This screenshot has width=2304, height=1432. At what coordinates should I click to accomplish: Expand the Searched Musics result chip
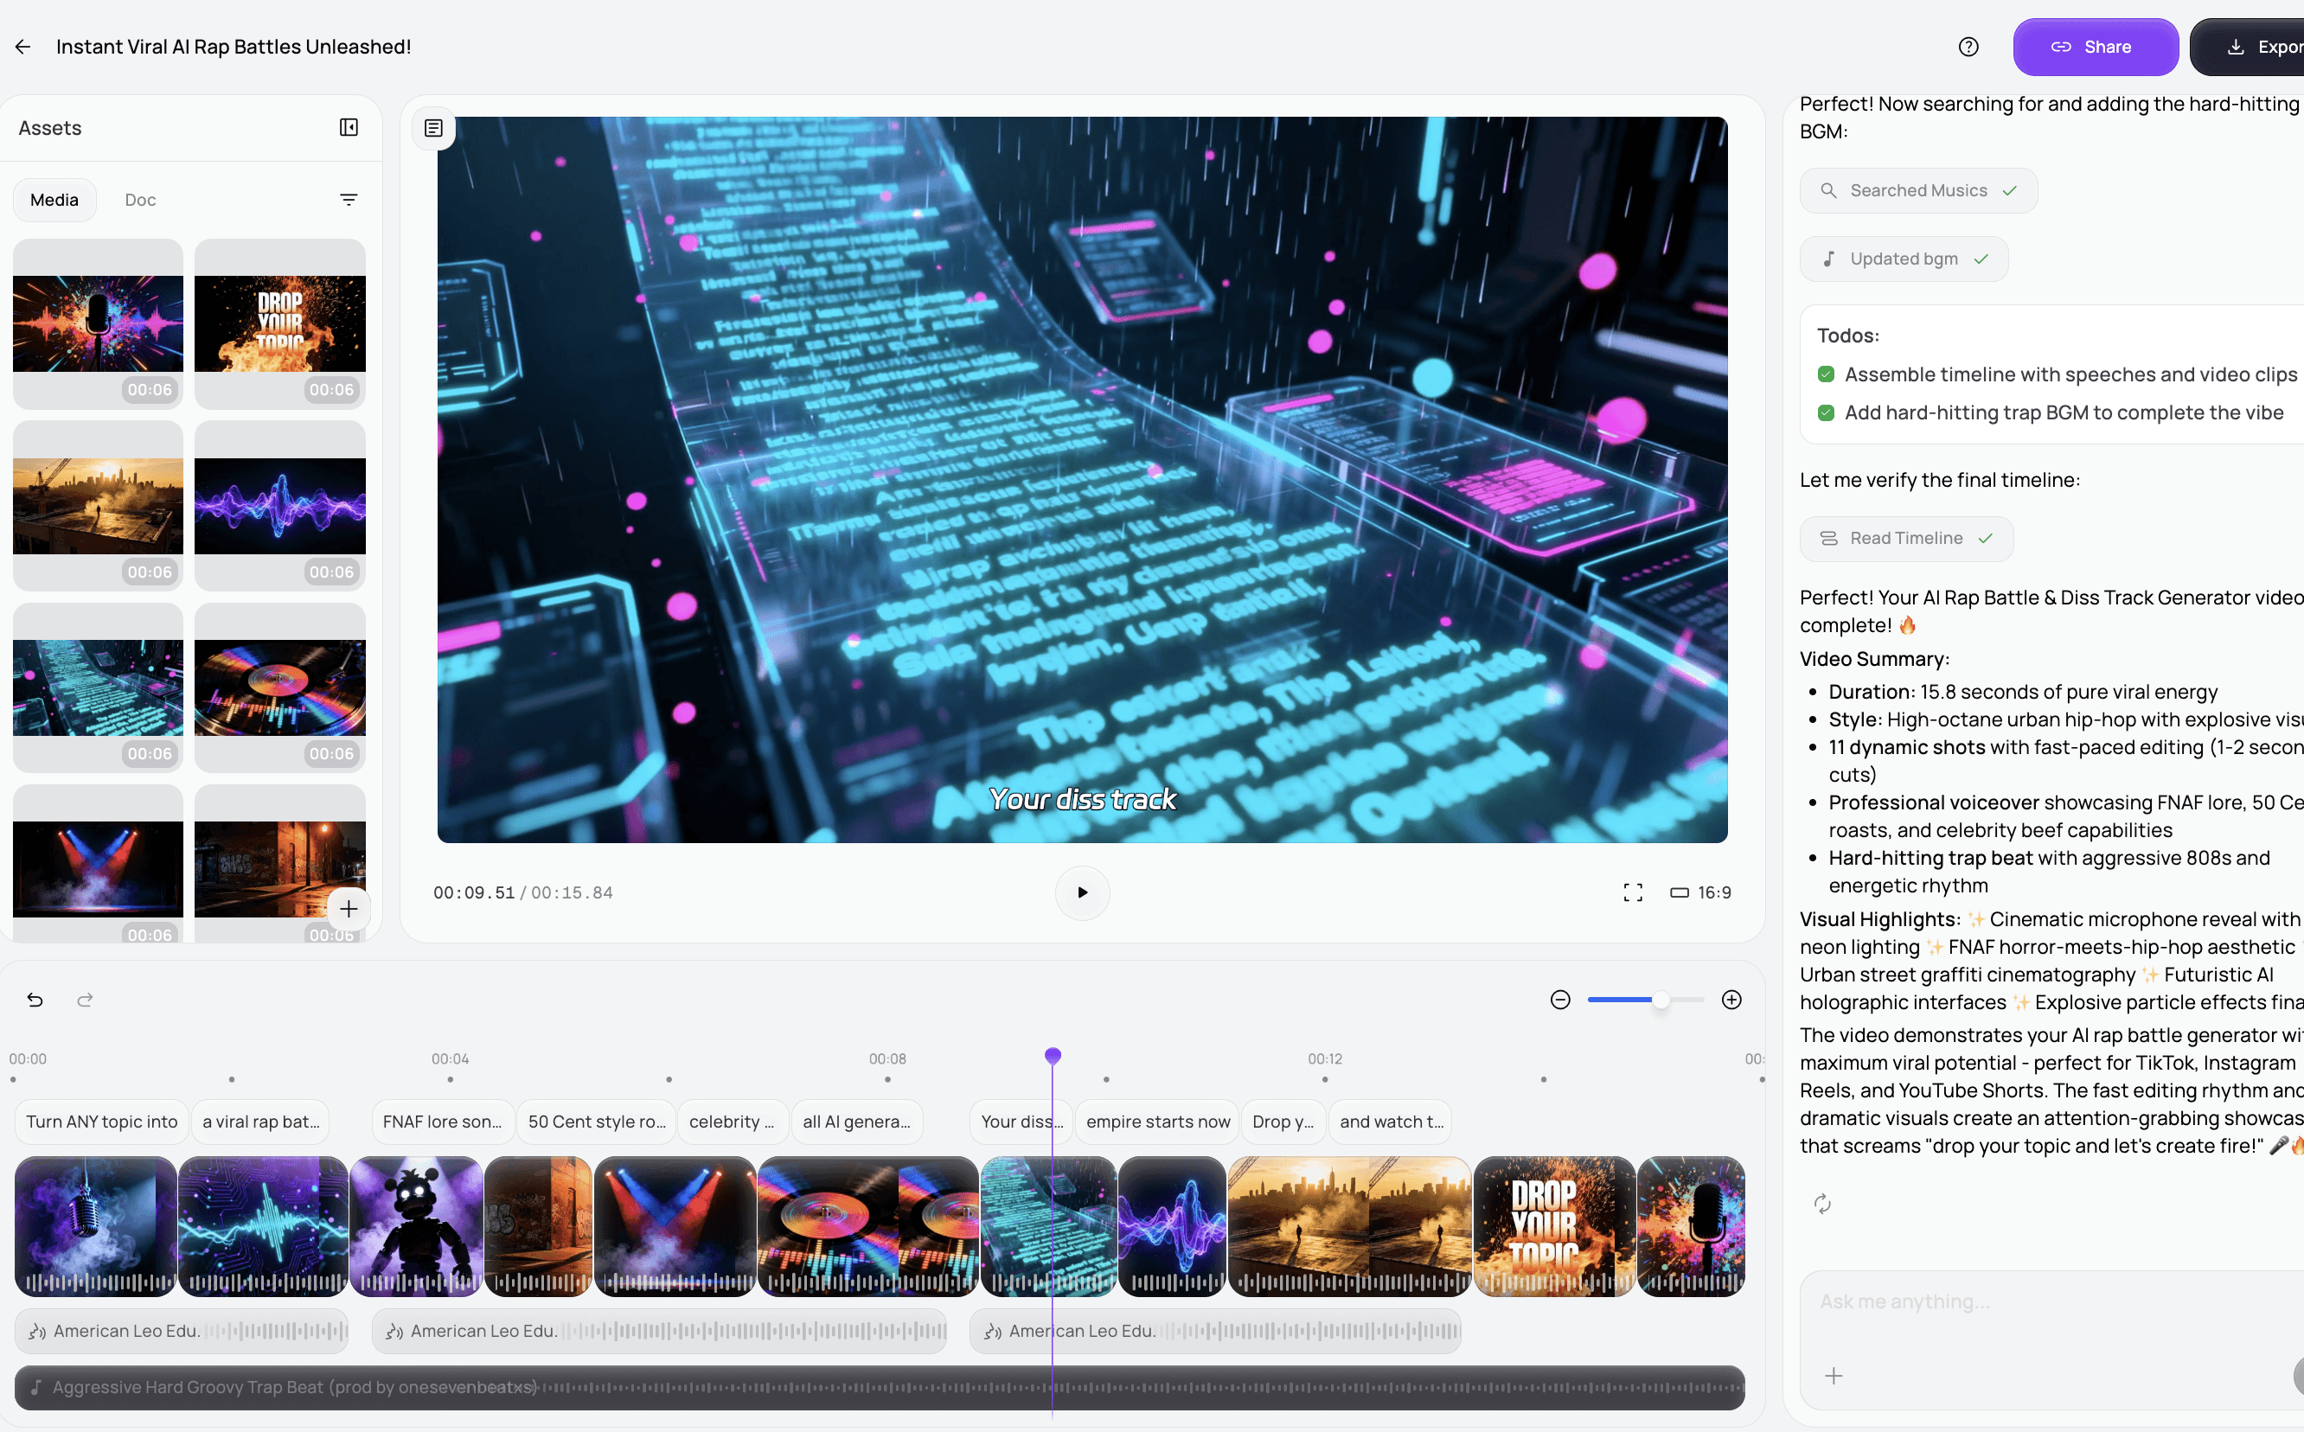1917,189
